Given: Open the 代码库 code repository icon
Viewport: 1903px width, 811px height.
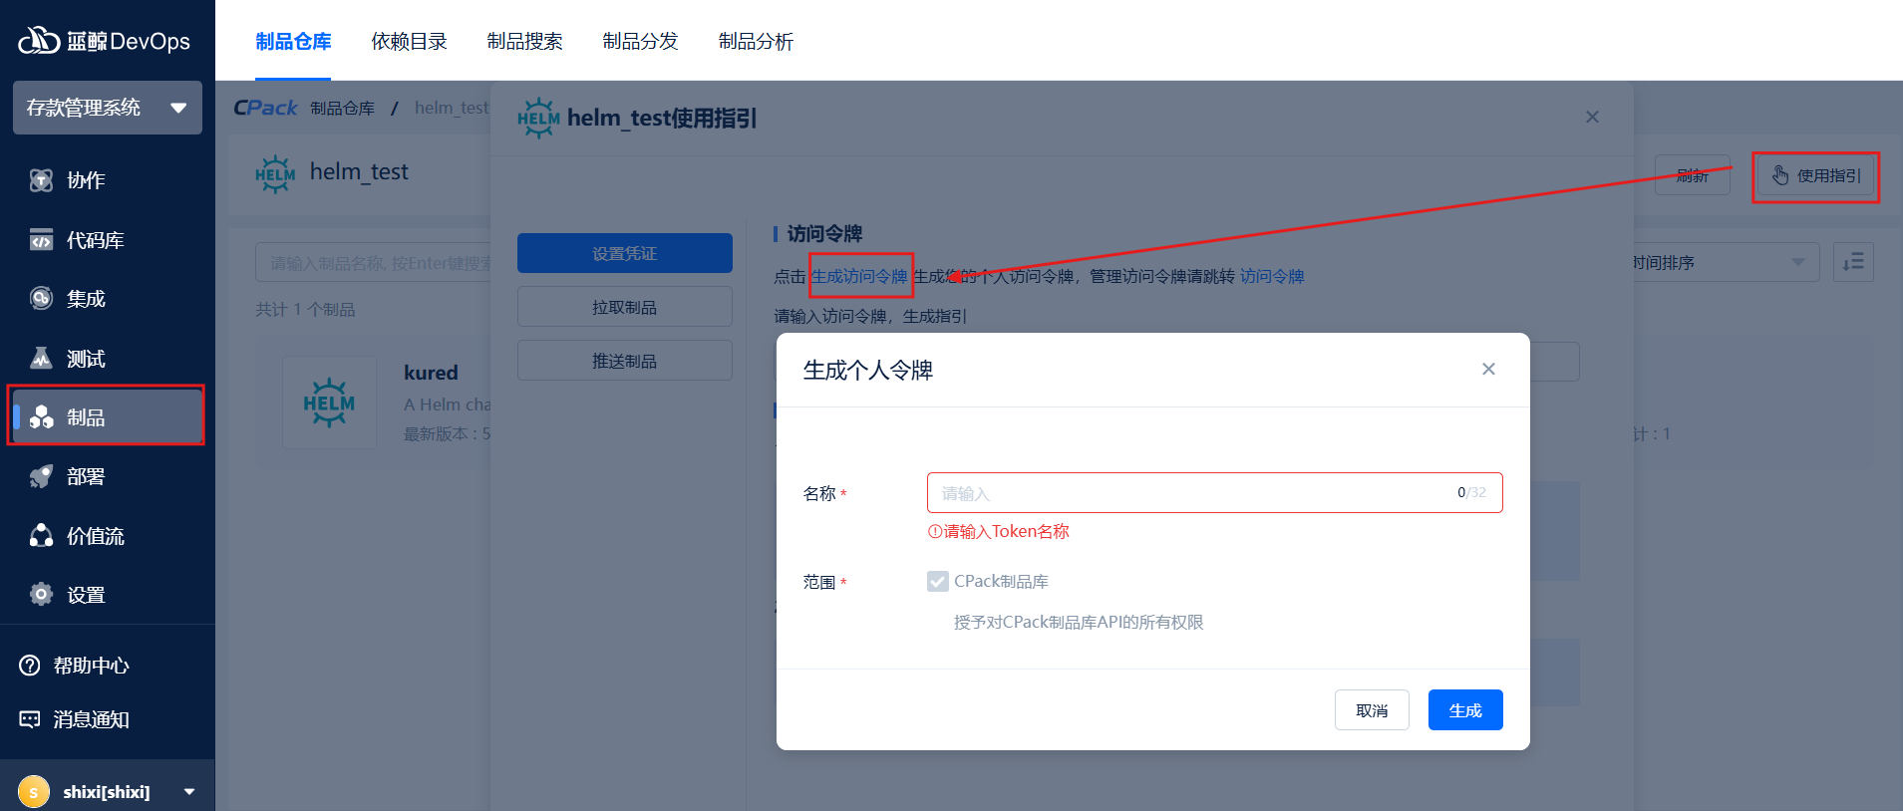Looking at the screenshot, I should 41,240.
